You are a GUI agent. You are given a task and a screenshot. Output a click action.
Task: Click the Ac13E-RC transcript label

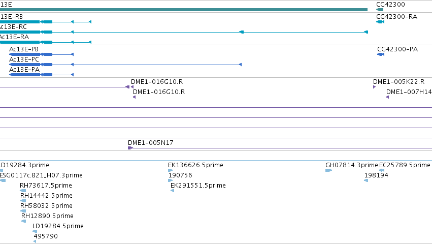tap(13, 27)
